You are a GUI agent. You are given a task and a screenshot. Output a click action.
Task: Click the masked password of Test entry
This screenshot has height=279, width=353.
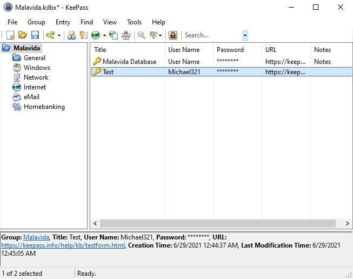click(x=228, y=72)
